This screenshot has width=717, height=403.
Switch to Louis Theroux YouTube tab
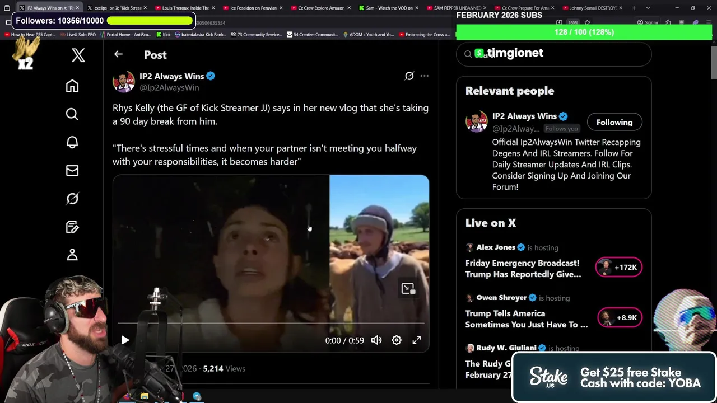point(185,8)
